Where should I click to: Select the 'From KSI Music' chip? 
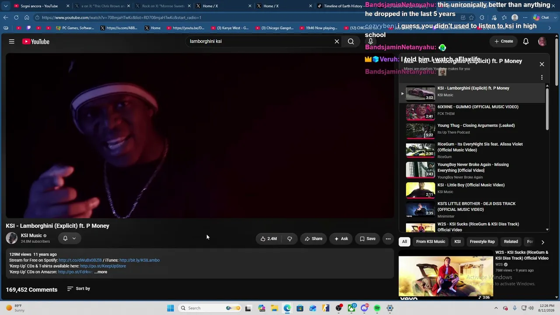click(x=430, y=242)
